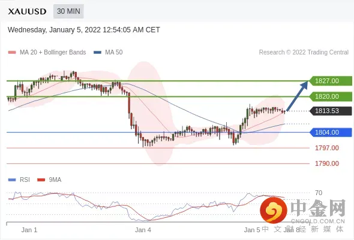Open the Research © 2022 Trading Central credit
Viewport: 354px width, 240px height.
pyautogui.click(x=304, y=52)
